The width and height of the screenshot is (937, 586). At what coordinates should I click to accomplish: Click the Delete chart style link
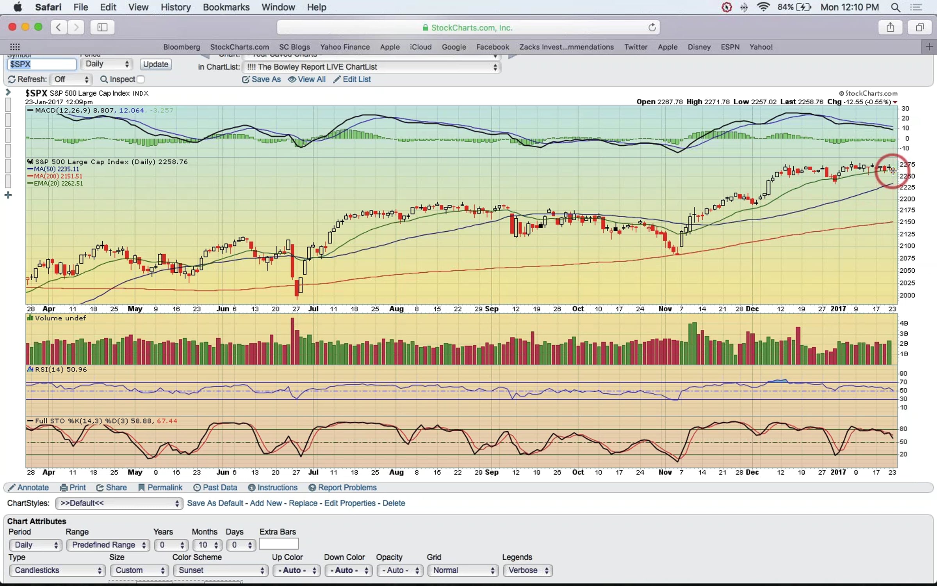click(394, 503)
